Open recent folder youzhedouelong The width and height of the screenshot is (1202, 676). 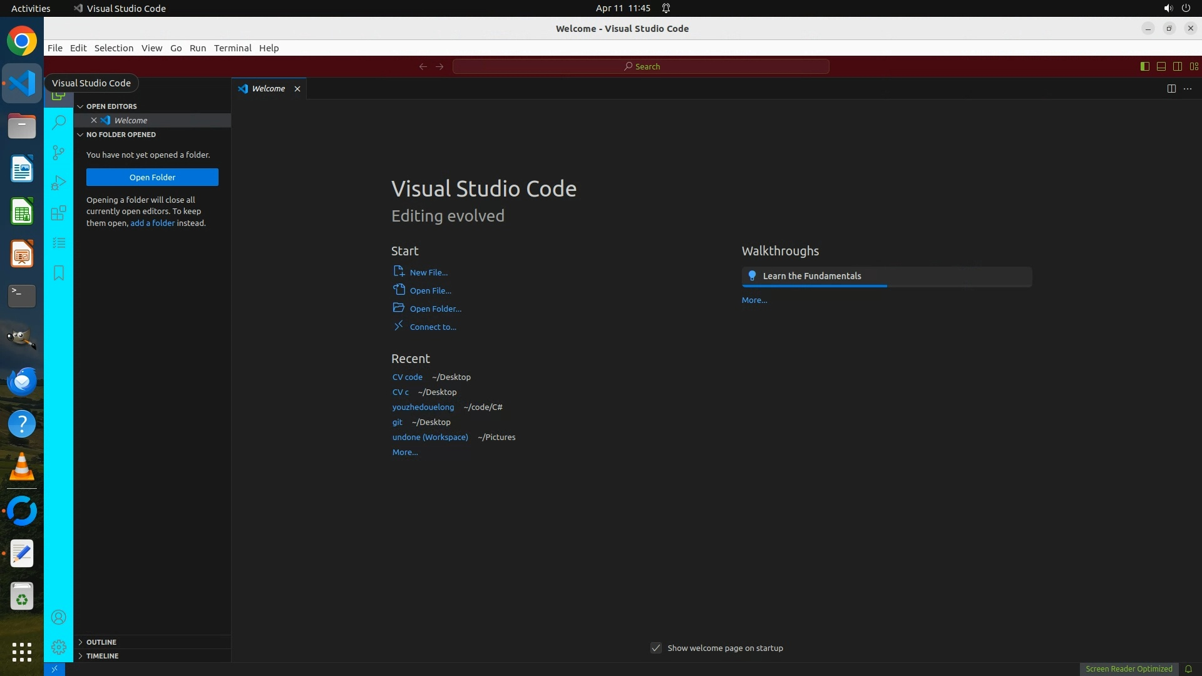click(423, 407)
